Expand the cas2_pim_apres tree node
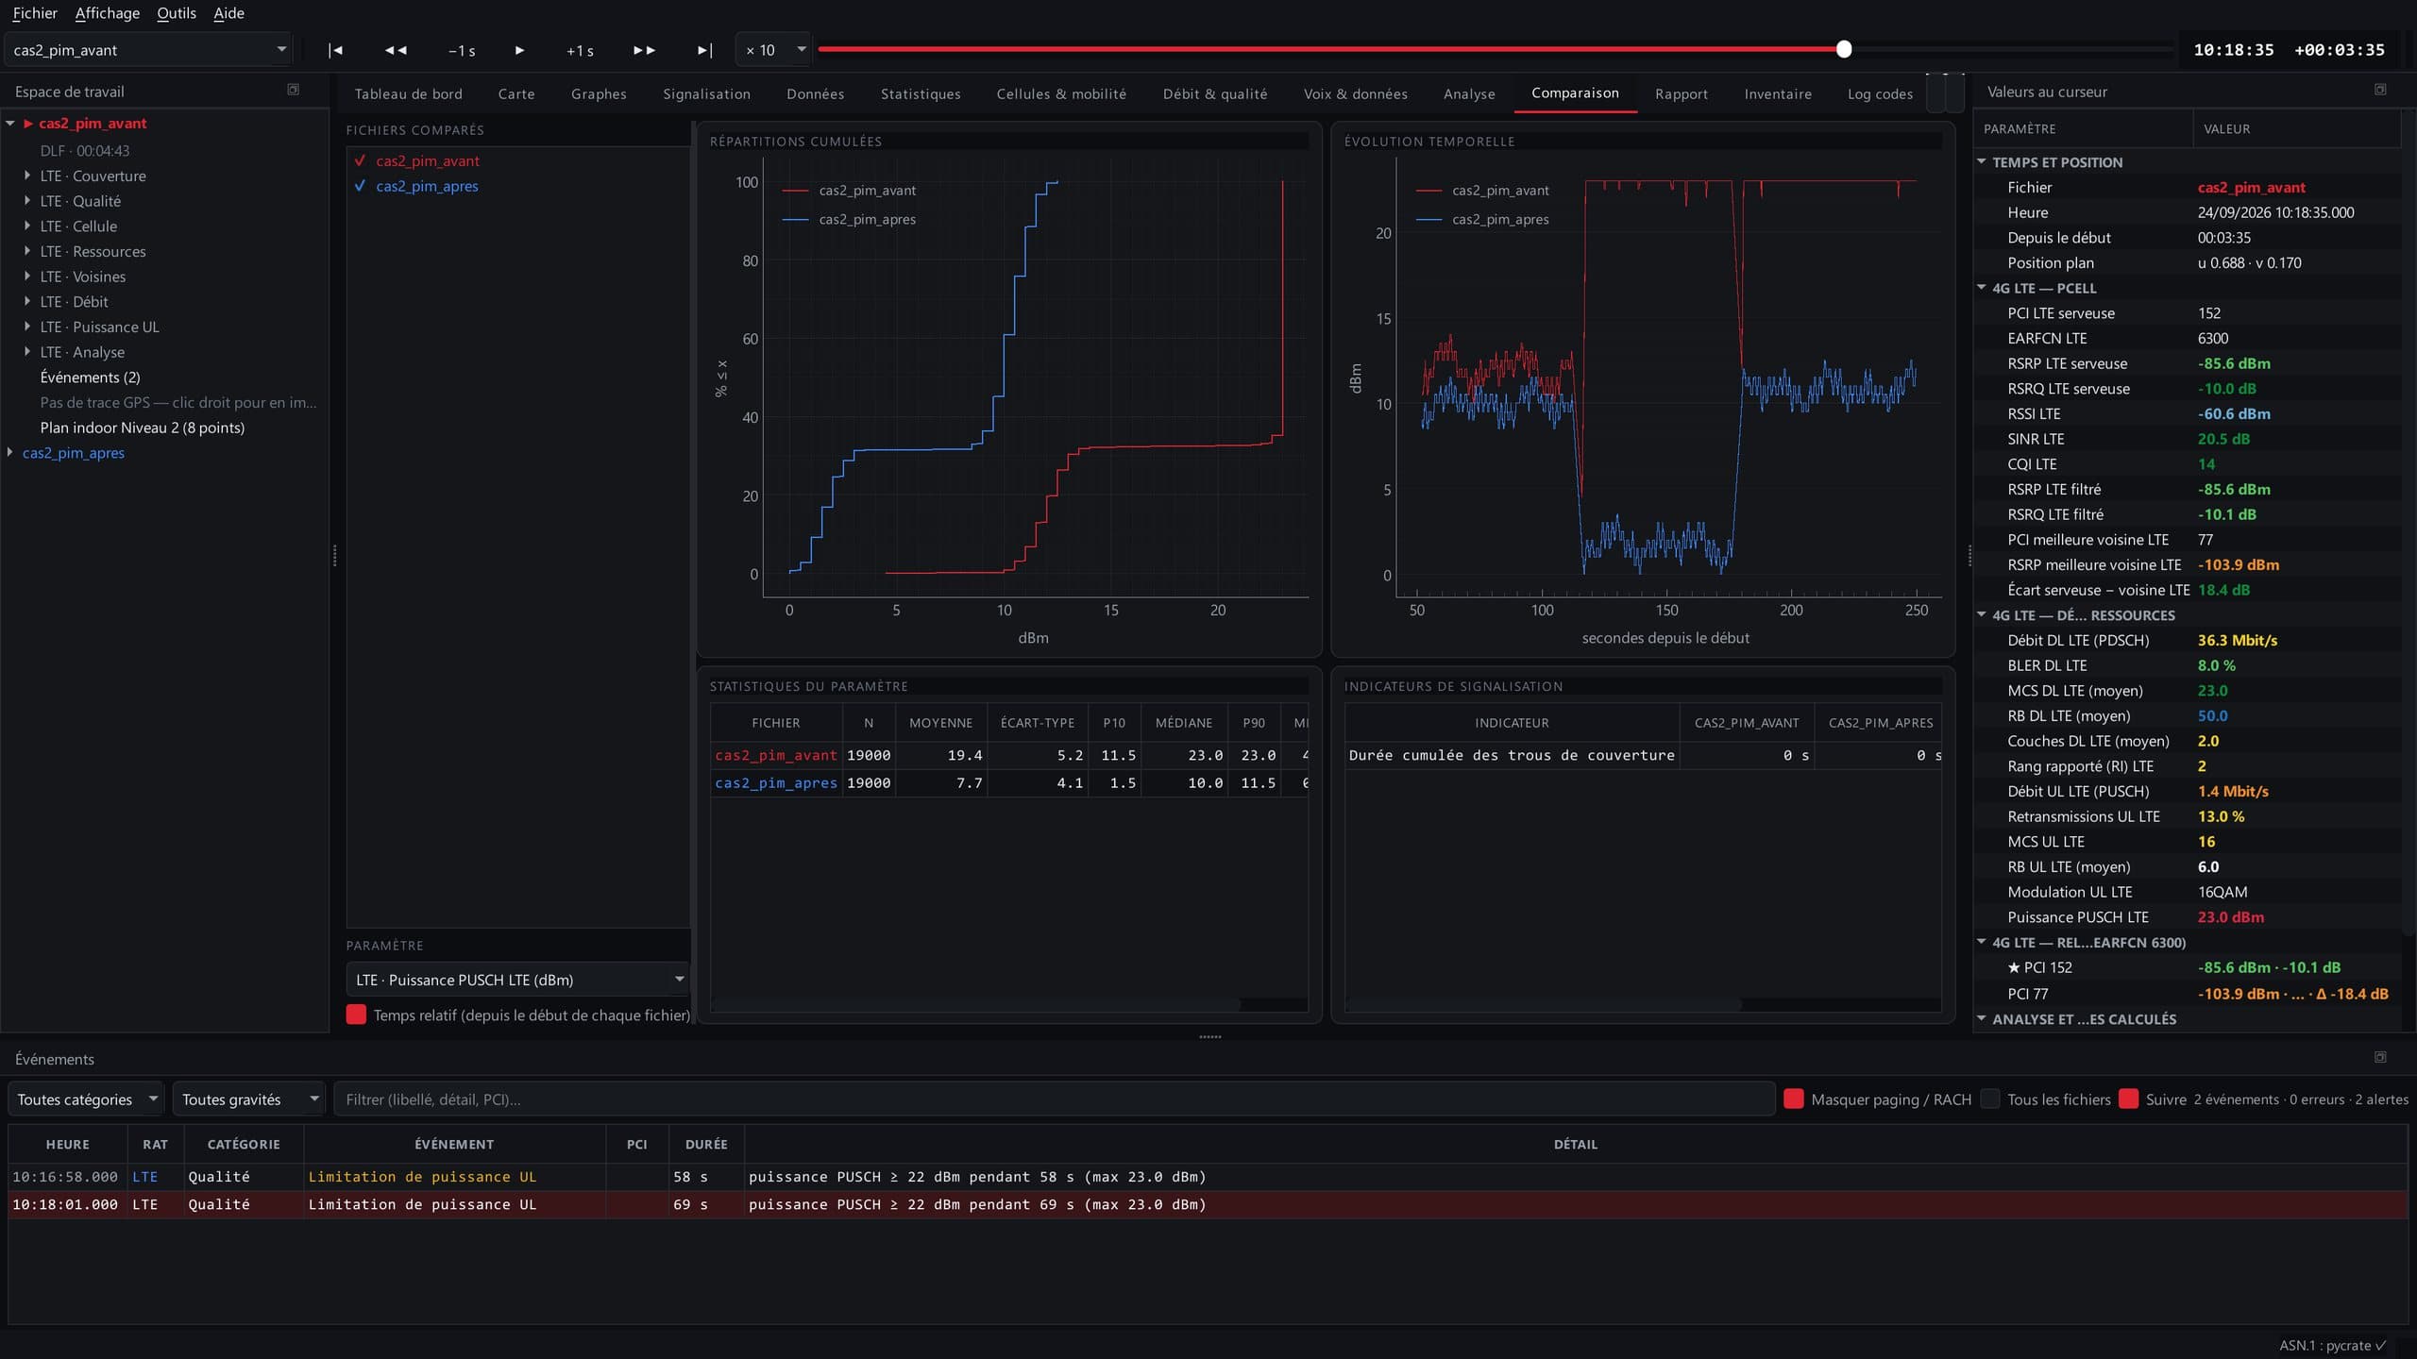 (10, 452)
